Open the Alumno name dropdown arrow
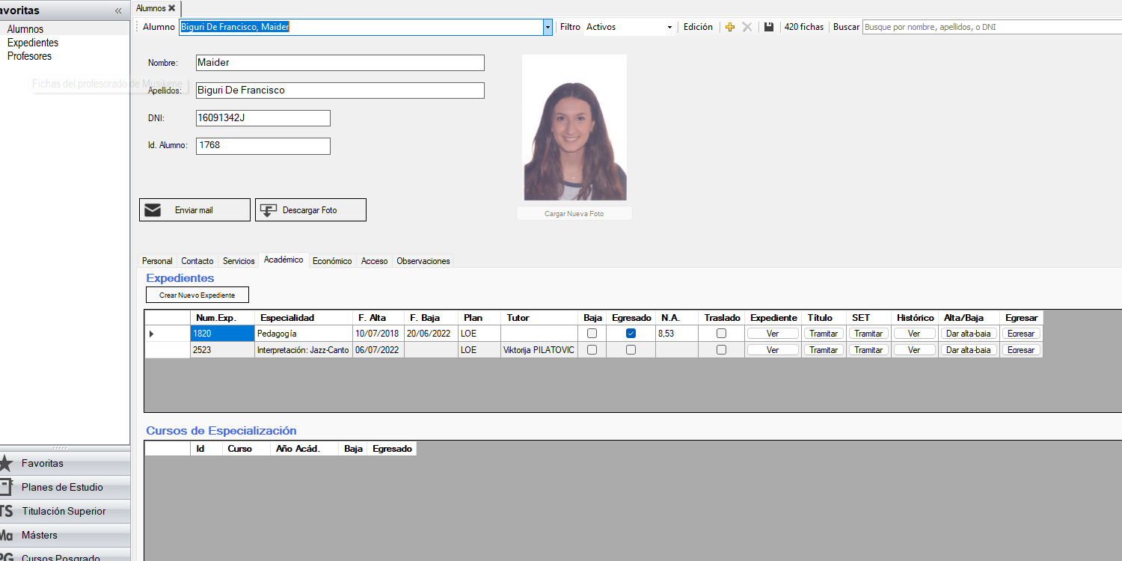 tap(548, 27)
